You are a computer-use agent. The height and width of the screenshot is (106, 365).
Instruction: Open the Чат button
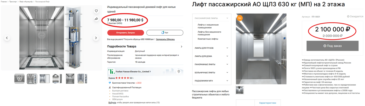click(165, 33)
